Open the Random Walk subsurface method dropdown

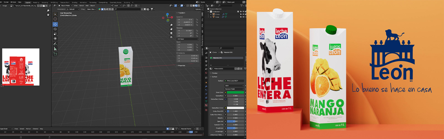[234, 89]
